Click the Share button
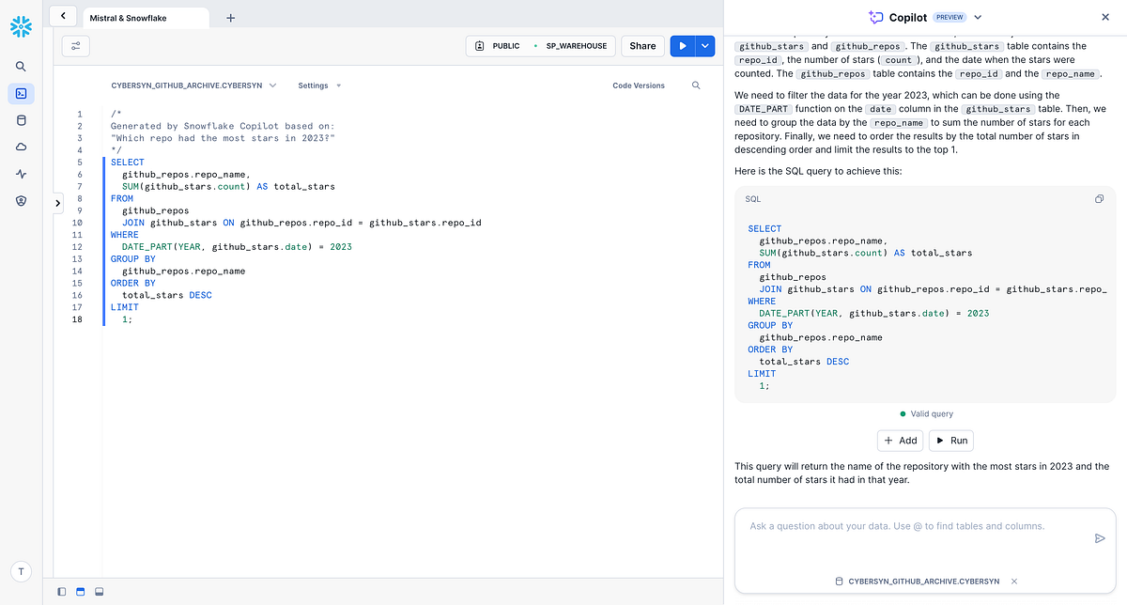 (642, 45)
